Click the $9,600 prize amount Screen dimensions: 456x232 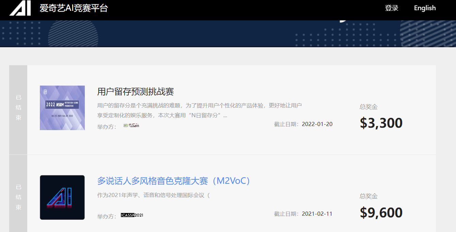click(381, 213)
